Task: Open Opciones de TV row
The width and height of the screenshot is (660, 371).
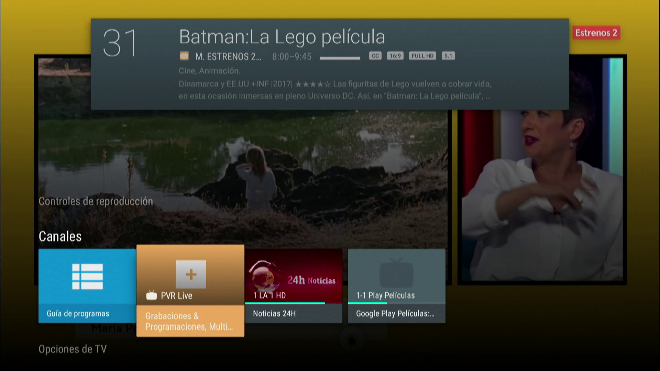Action: 73,349
